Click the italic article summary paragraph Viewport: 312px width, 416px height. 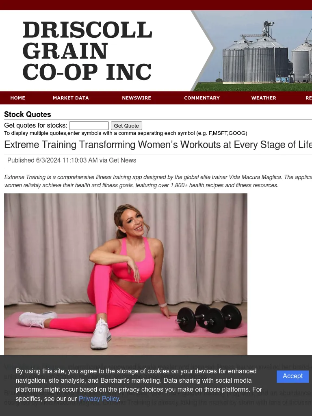tap(158, 181)
